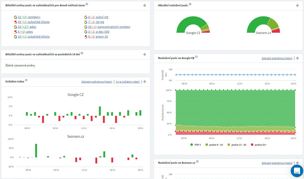This screenshot has height=179, width=304.
Task: Click info icon beside the posledních 14 dní title
Action: tap(82, 53)
